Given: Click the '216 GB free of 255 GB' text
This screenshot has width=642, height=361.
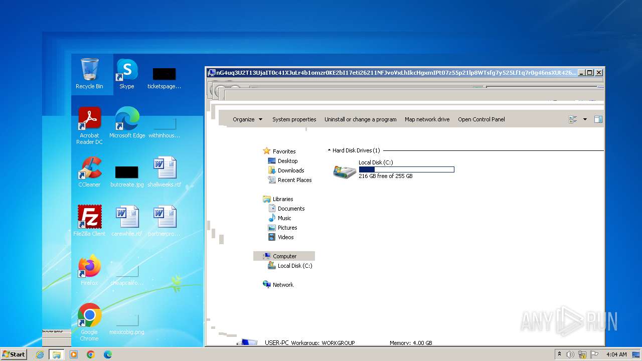Looking at the screenshot, I should point(386,176).
